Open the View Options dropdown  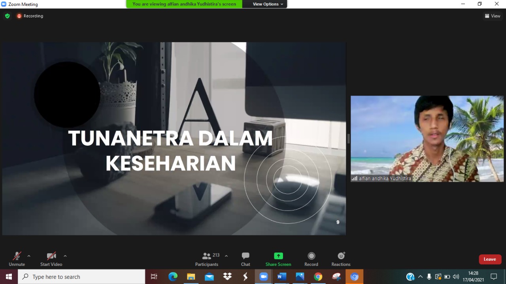pyautogui.click(x=268, y=4)
